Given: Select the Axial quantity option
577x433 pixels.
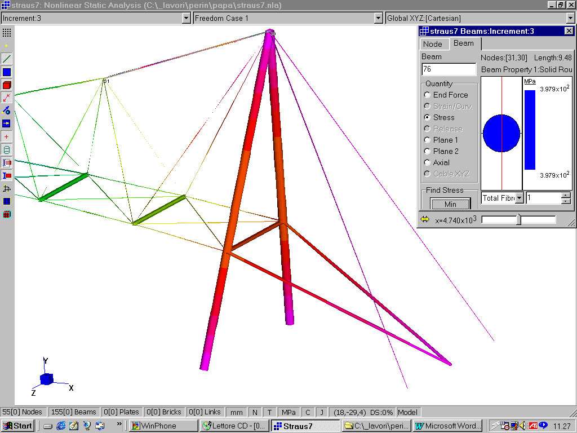Looking at the screenshot, I should pyautogui.click(x=428, y=163).
